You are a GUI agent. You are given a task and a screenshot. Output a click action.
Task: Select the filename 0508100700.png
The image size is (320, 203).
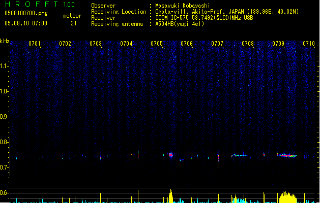pyautogui.click(x=26, y=13)
